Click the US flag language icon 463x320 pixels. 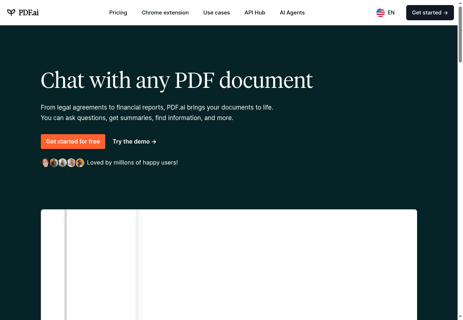pos(380,12)
